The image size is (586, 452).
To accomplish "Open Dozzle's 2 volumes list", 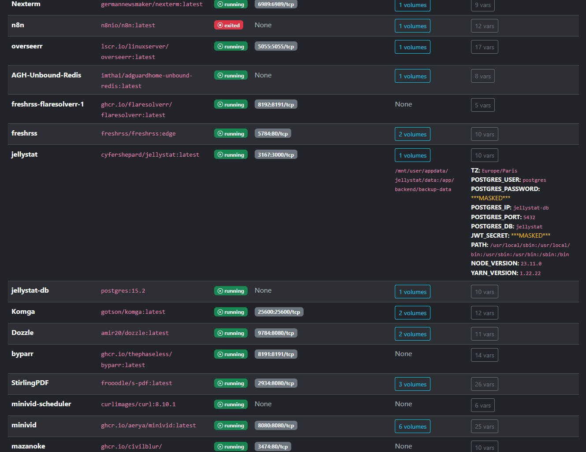I will point(412,334).
